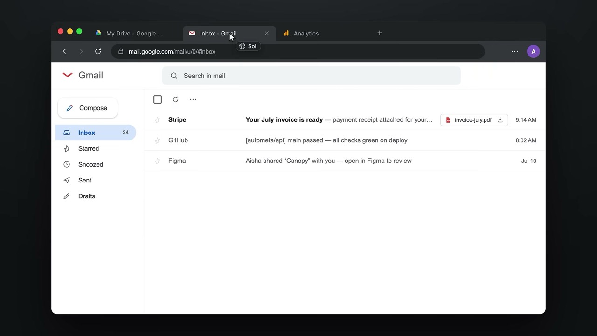Click the Google Drive tab favicon
597x336 pixels.
pos(98,33)
